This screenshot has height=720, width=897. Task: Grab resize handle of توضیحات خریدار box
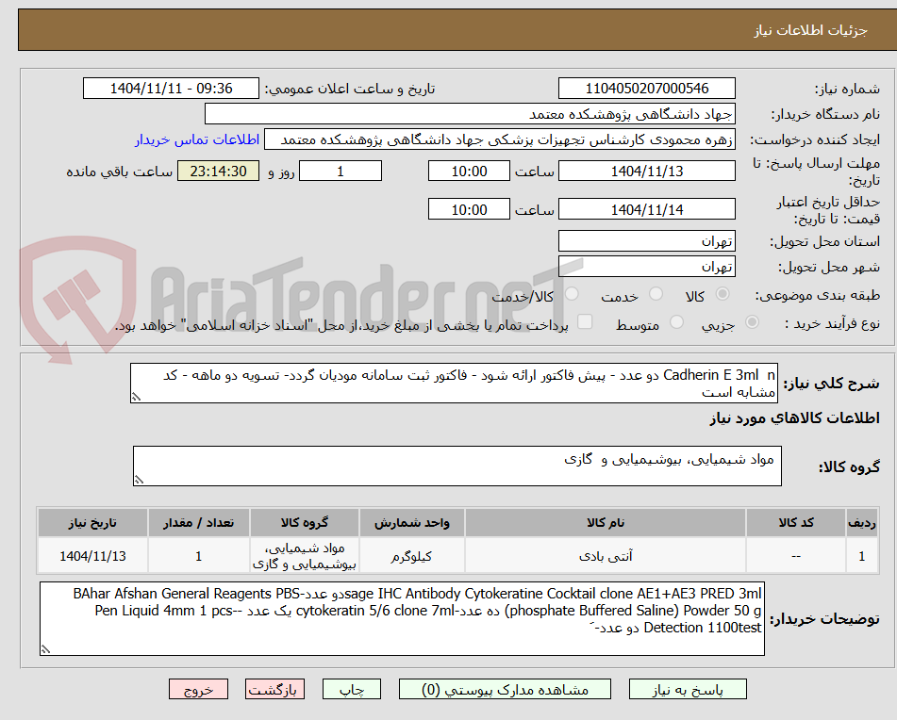tap(46, 649)
